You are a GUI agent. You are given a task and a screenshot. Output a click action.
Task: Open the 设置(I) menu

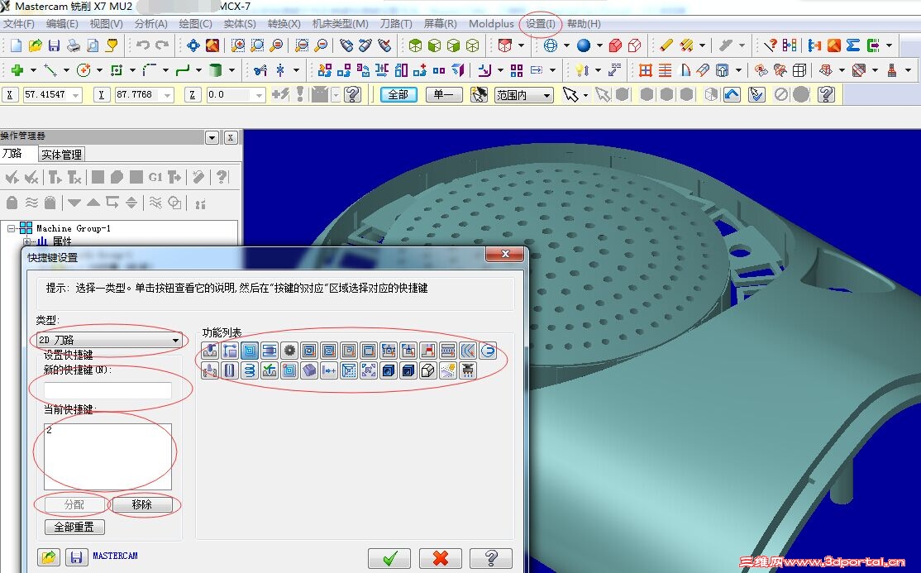(541, 23)
